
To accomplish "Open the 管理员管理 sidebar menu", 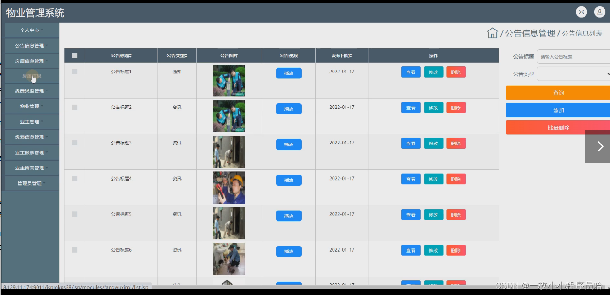I will (x=31, y=183).
